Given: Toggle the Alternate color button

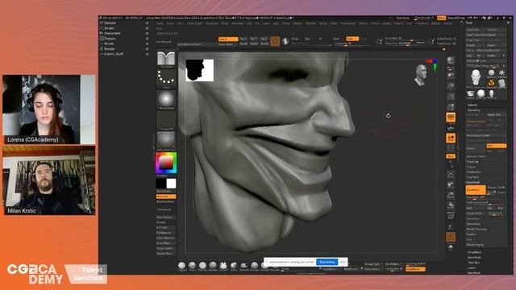Looking at the screenshot, I should point(166,197).
